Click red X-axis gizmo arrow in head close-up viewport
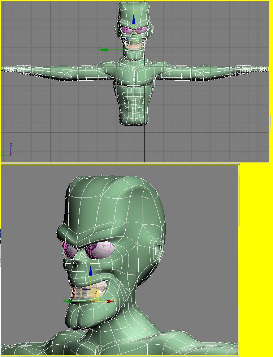Screen dimensions: 273x357 [x=110, y=301]
